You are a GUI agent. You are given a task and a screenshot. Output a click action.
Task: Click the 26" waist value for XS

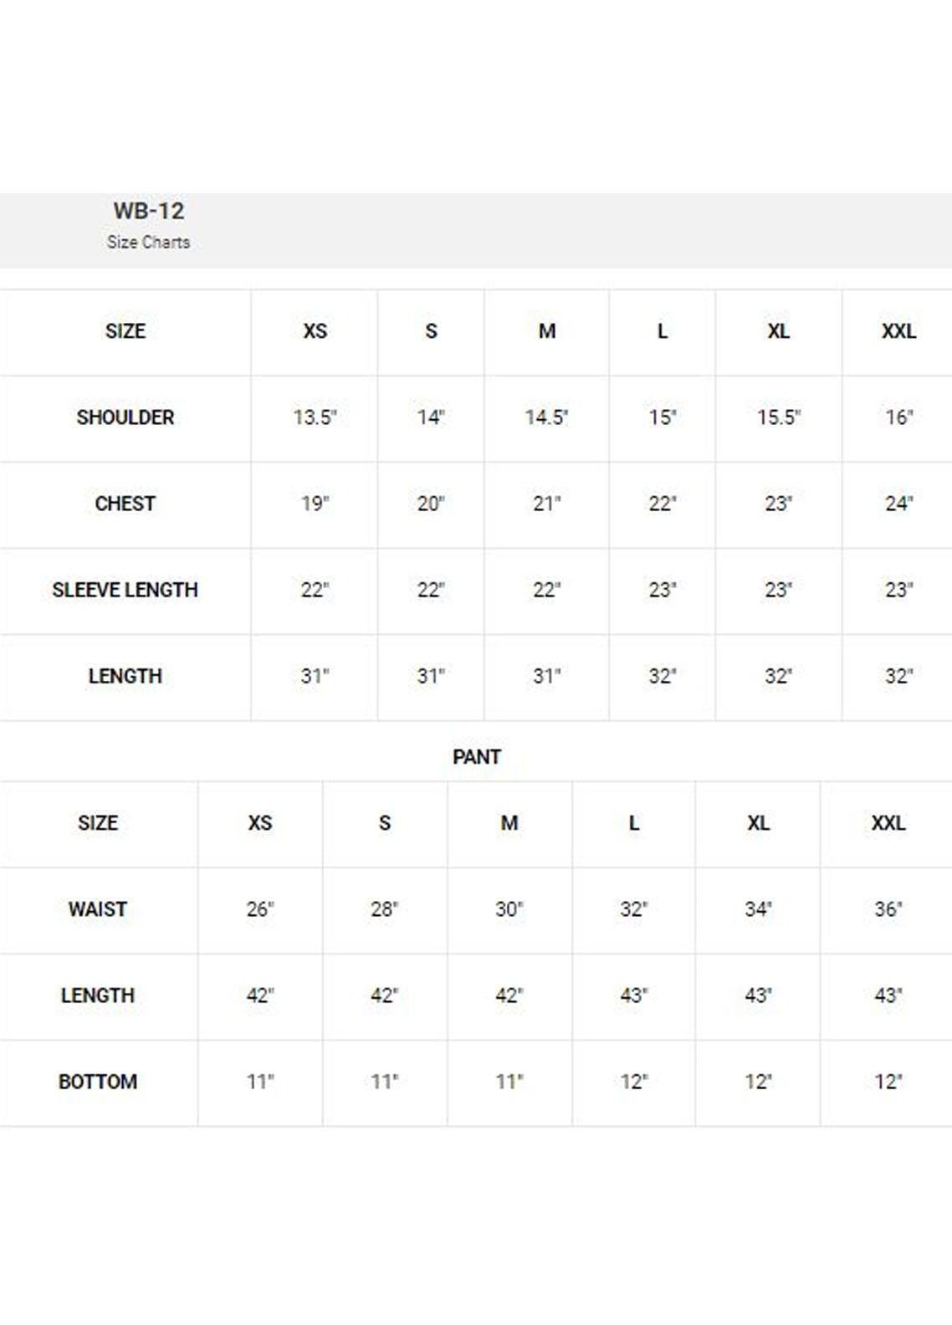click(x=260, y=909)
